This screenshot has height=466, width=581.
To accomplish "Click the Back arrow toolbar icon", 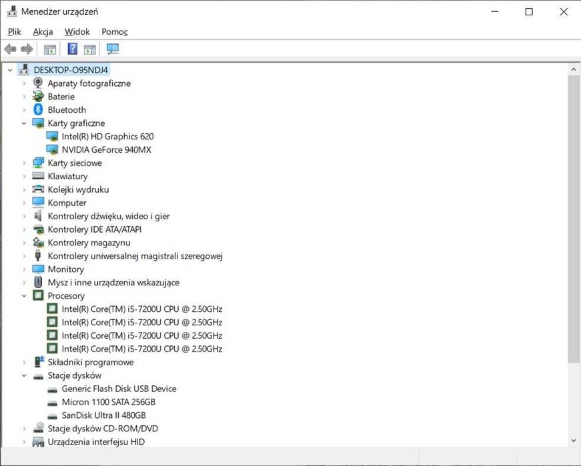I will (10, 49).
